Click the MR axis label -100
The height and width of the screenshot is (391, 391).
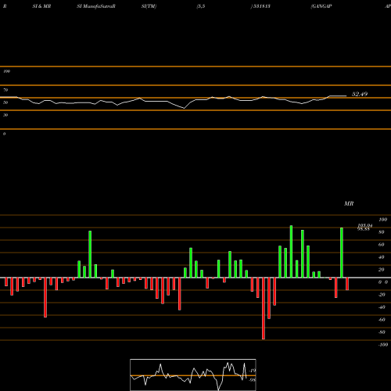coord(383,345)
